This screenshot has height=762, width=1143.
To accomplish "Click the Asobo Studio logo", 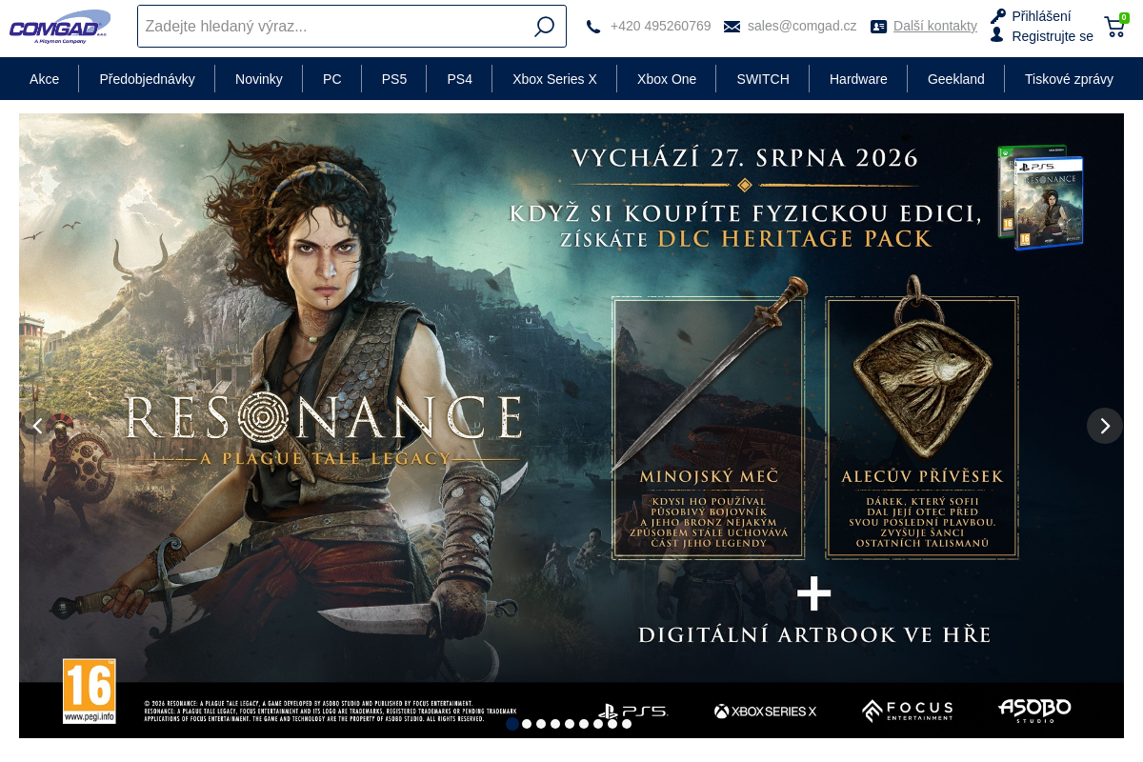I will pyautogui.click(x=1034, y=711).
